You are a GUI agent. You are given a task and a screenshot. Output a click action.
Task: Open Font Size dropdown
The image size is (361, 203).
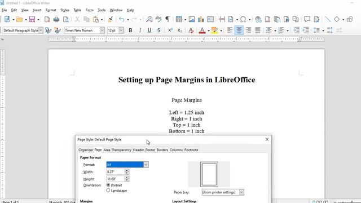(121, 30)
